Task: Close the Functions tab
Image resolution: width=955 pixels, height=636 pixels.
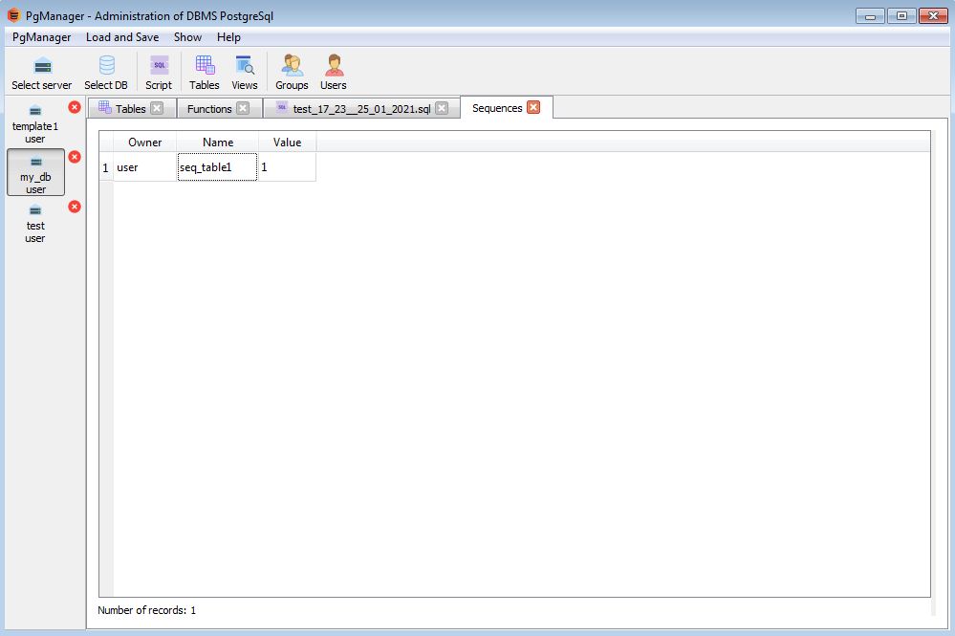Action: pyautogui.click(x=243, y=108)
